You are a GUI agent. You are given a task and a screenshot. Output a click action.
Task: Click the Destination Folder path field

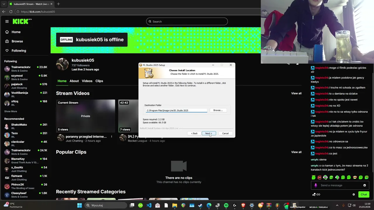176,111
